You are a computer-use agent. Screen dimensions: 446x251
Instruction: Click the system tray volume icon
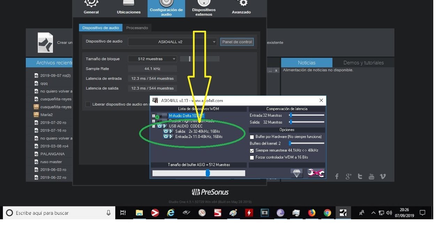pos(389,213)
